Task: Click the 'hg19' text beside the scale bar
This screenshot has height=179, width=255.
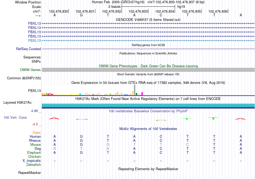Action: pos(181,7)
